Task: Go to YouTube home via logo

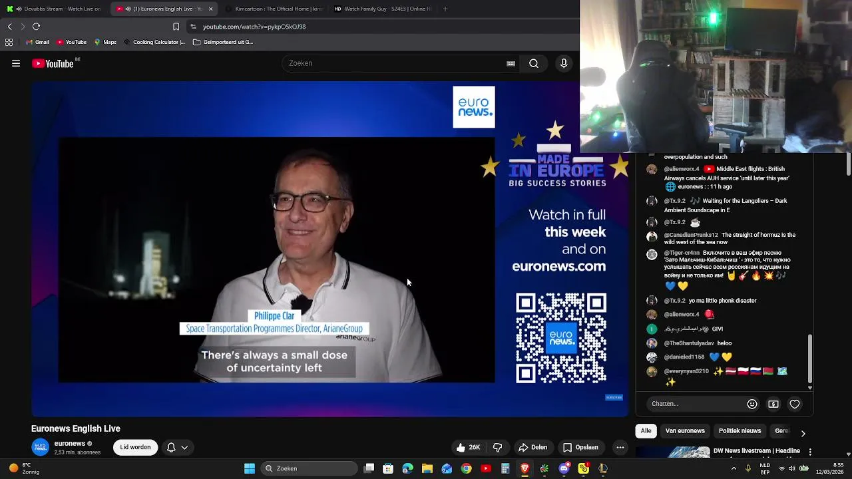Action: point(53,64)
